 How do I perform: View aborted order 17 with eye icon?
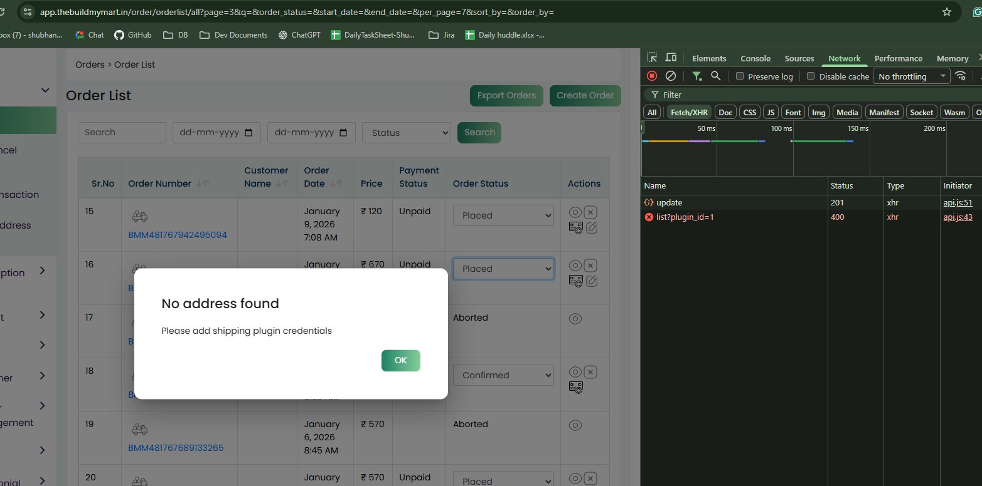(x=575, y=319)
